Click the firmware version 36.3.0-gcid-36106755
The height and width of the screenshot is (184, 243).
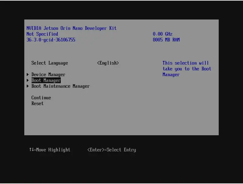coord(50,40)
